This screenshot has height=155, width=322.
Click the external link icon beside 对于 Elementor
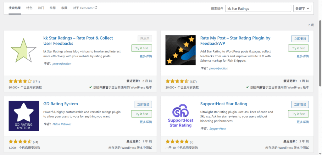(x=96, y=8)
